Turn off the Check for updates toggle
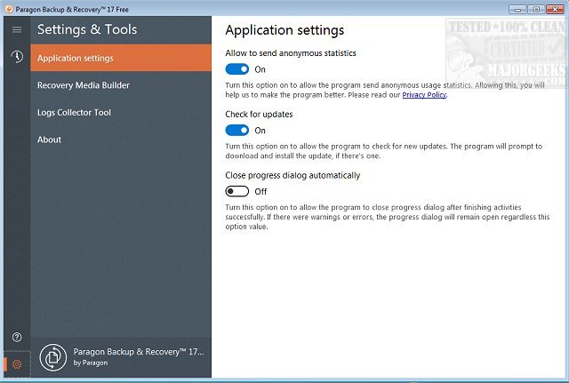Screen dimensions: 569x383 tap(237, 131)
